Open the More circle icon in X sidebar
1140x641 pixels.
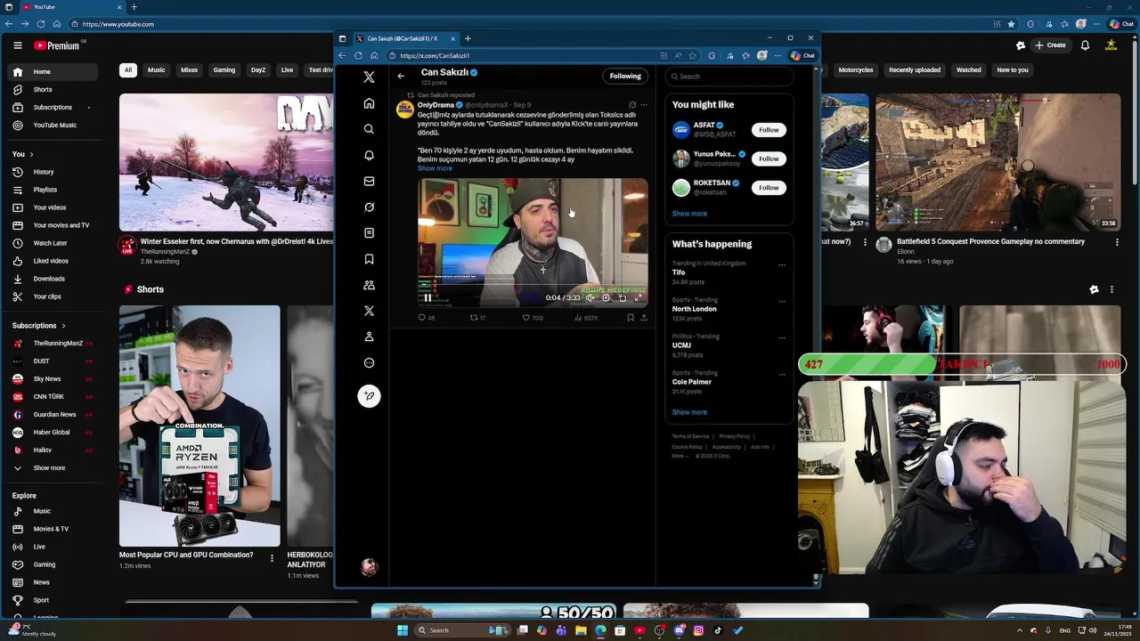click(x=369, y=362)
